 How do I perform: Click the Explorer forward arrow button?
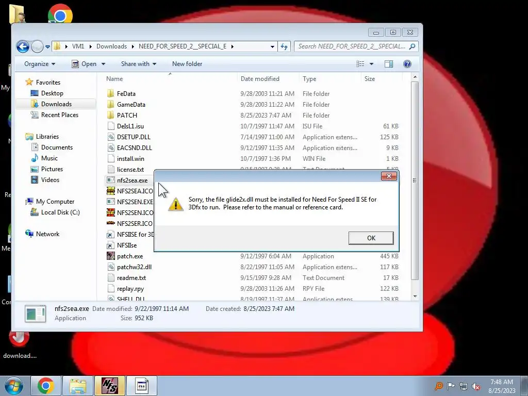pyautogui.click(x=37, y=46)
